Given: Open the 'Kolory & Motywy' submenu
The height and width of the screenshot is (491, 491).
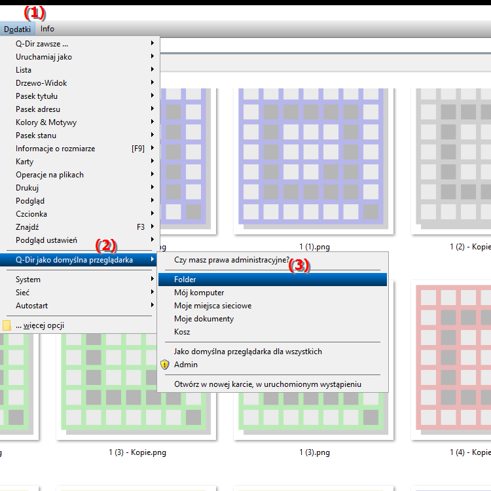Looking at the screenshot, I should click(80, 122).
